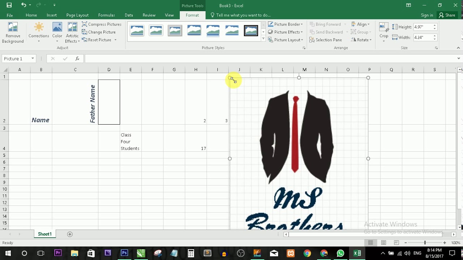
Task: Click the Select All corner triangle
Action: tap(5, 70)
